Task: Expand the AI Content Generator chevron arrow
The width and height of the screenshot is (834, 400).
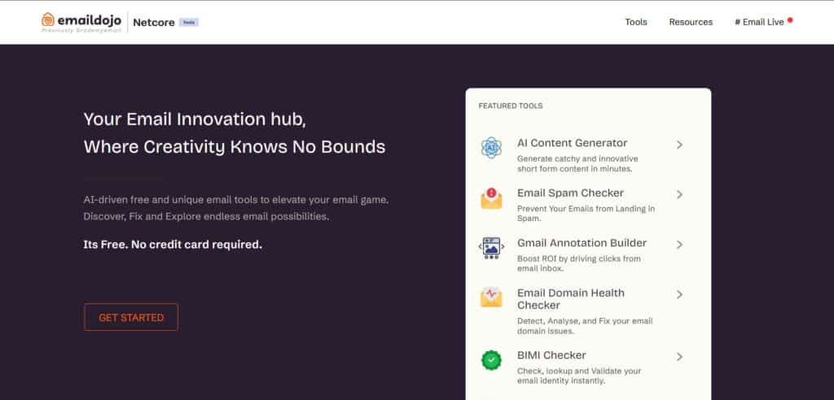Action: tap(679, 145)
